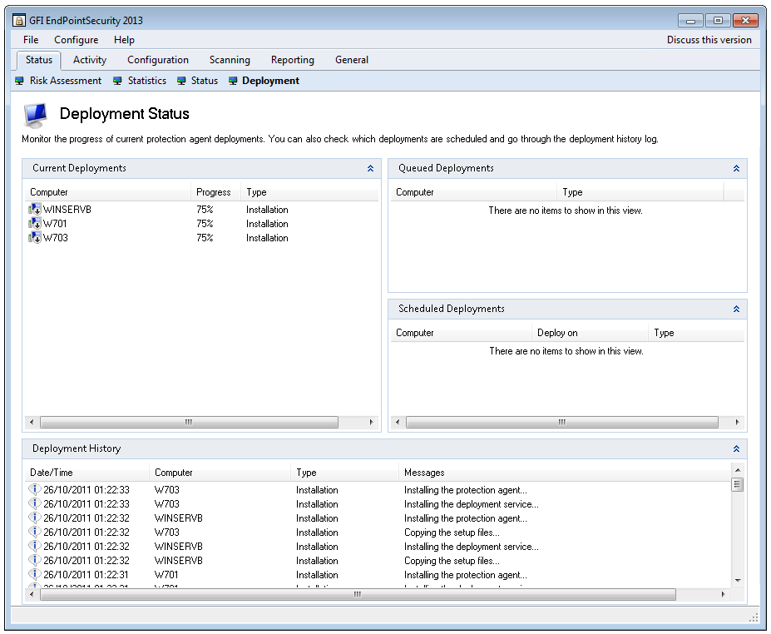Click the Discuss this version link
771x634 pixels.
coord(709,40)
